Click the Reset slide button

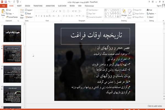pyautogui.click(x=28, y=14)
